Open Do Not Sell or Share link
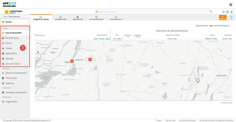236x122 pixels. 216,120
